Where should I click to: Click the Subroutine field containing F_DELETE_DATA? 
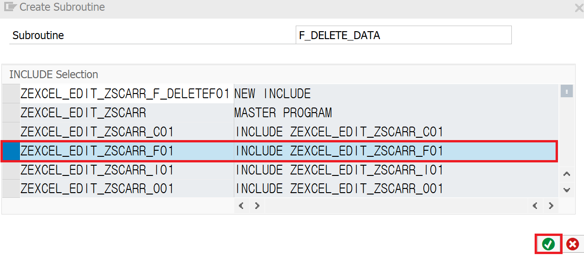pos(404,35)
